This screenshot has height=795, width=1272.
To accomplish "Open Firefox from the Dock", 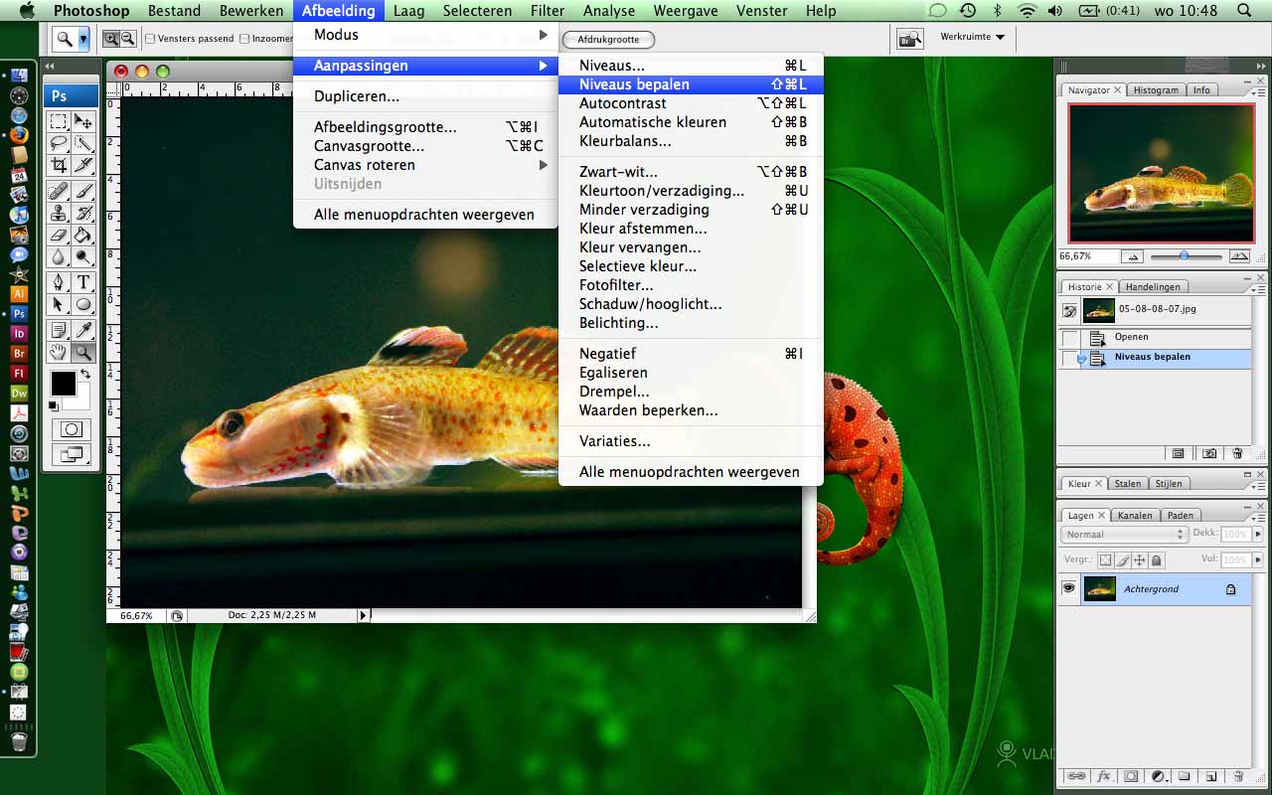I will click(x=19, y=135).
